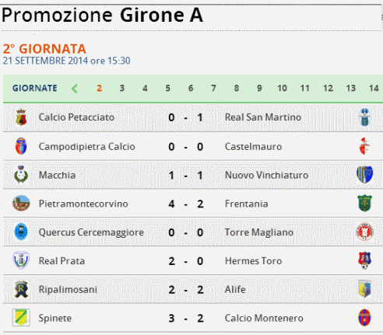This screenshot has width=383, height=335.
Task: Click the Macchia wreath crest
Action: click(21, 175)
